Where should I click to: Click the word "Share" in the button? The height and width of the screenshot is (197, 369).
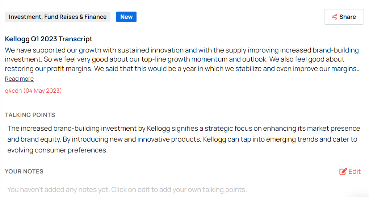coord(348,17)
